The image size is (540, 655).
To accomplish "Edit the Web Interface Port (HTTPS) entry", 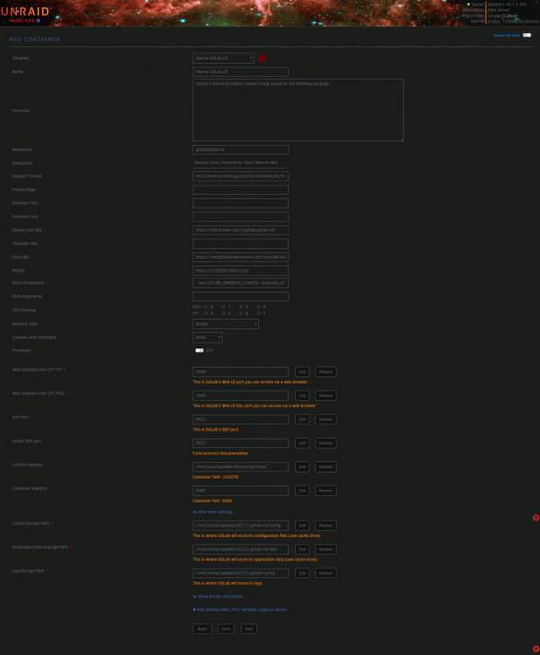I will tap(302, 396).
